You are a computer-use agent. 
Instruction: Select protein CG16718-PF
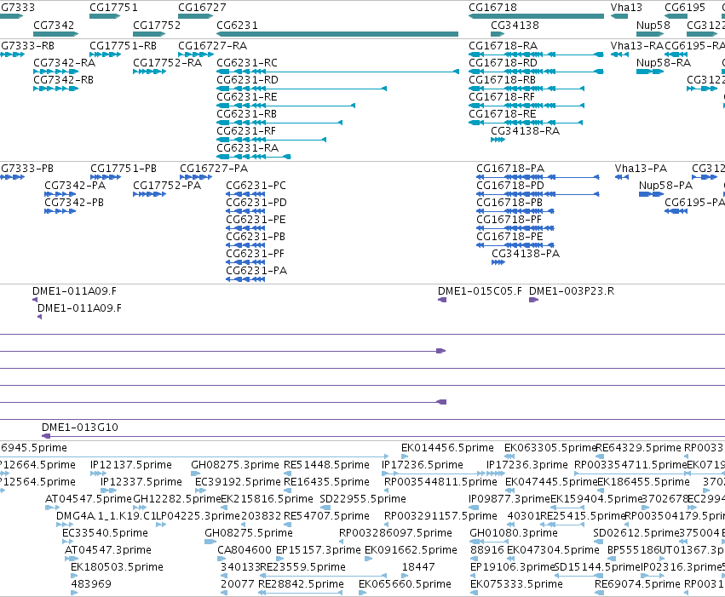pyautogui.click(x=509, y=220)
